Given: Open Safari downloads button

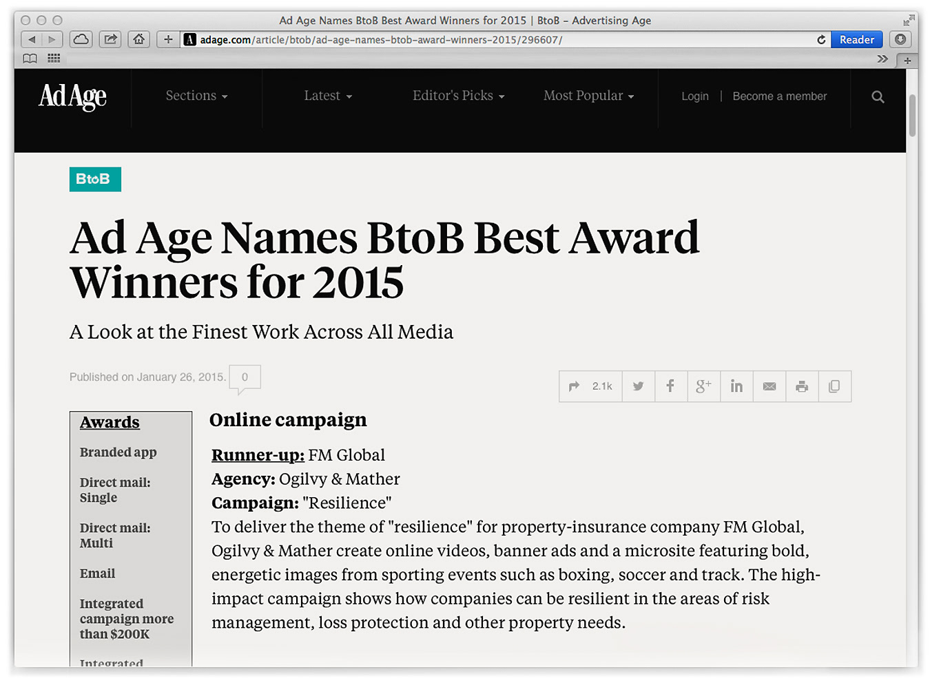Looking at the screenshot, I should [900, 39].
